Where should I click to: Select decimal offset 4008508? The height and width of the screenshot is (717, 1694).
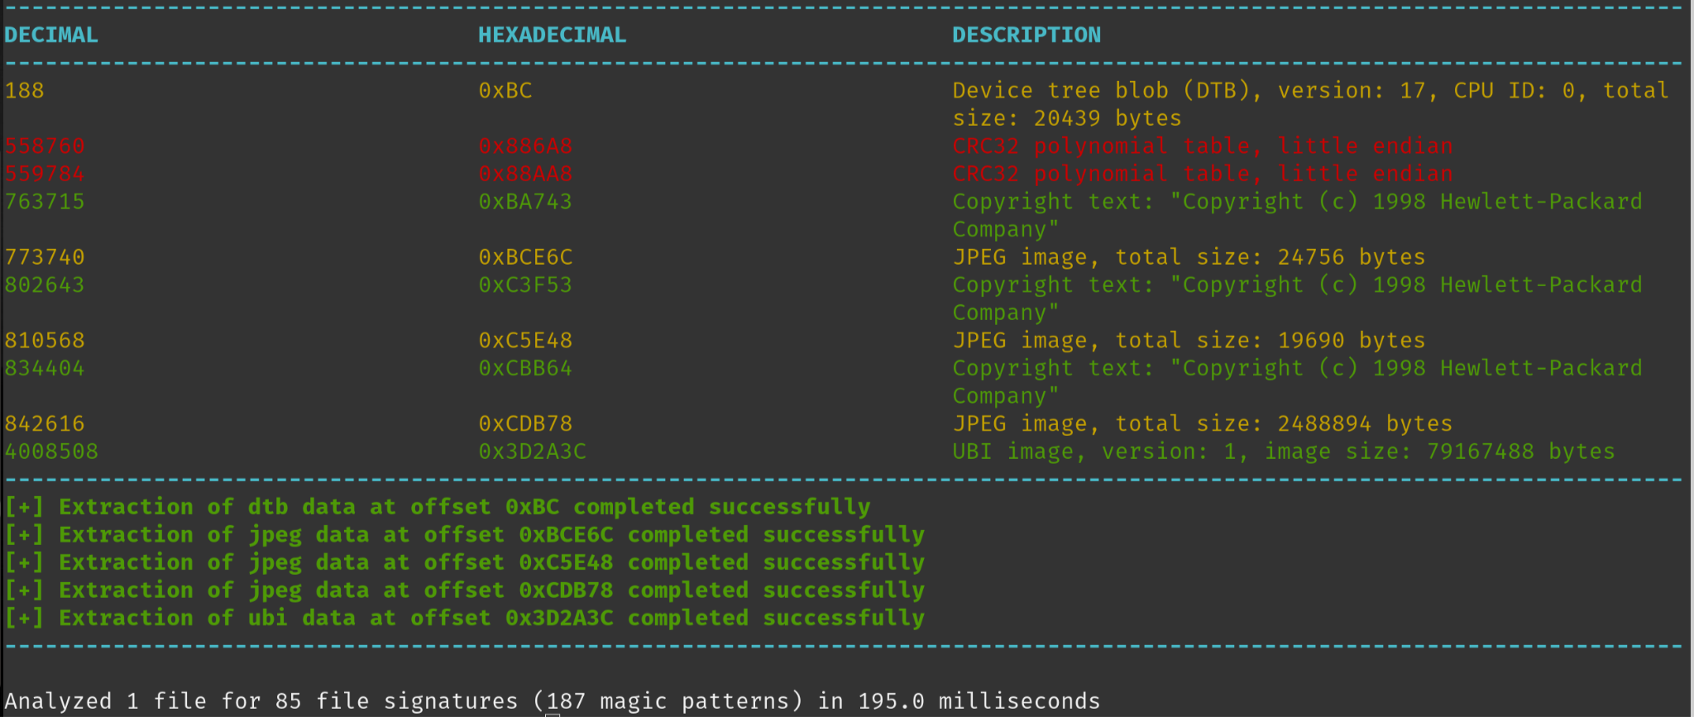51,452
